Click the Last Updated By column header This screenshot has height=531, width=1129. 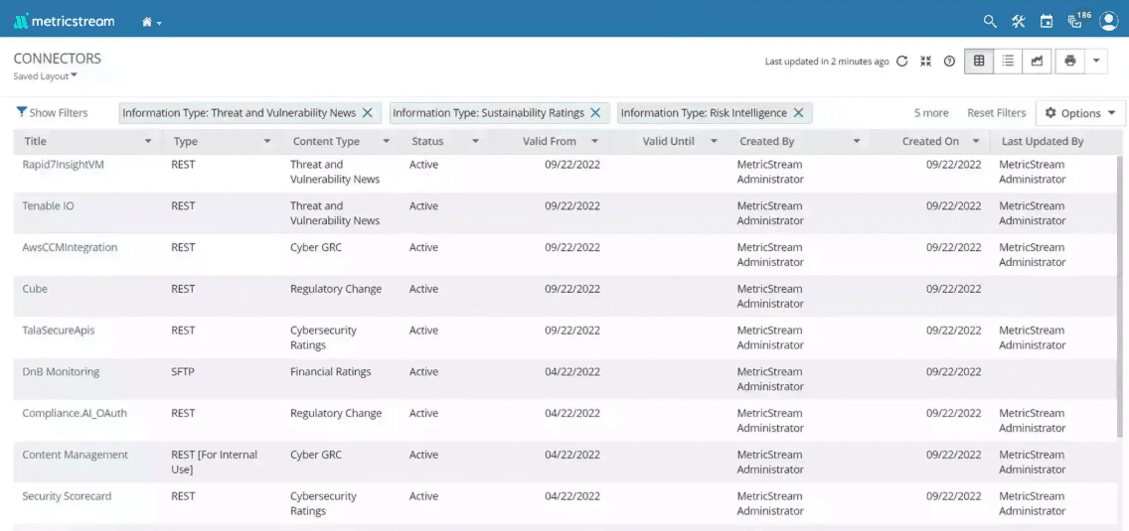tap(1043, 142)
